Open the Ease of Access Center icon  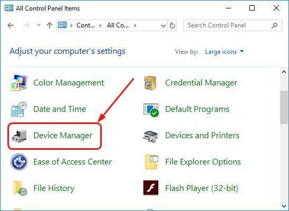point(19,162)
